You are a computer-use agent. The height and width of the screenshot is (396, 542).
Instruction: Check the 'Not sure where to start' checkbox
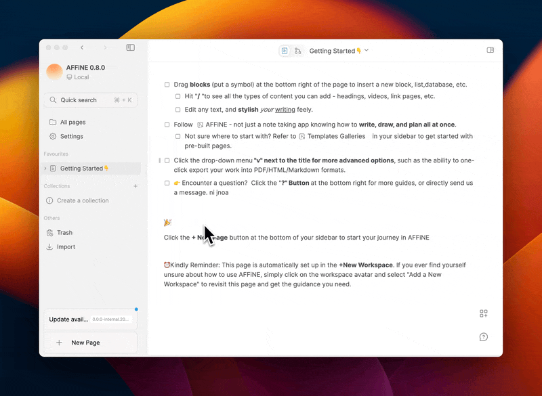click(178, 136)
